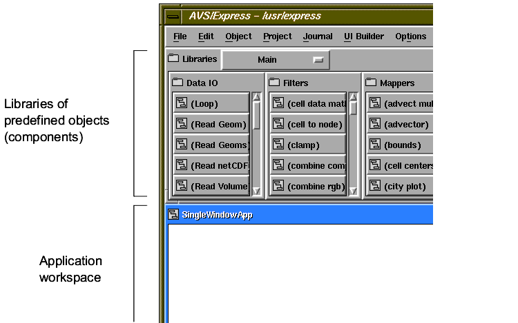The image size is (518, 323).
Task: Open the File menu
Action: (x=180, y=37)
